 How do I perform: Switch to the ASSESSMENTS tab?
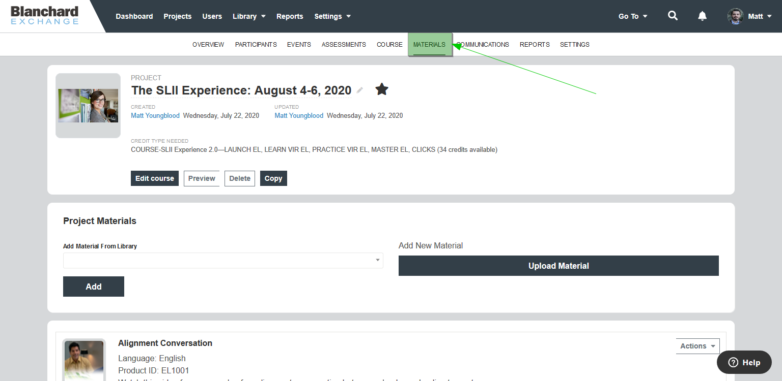(x=344, y=45)
